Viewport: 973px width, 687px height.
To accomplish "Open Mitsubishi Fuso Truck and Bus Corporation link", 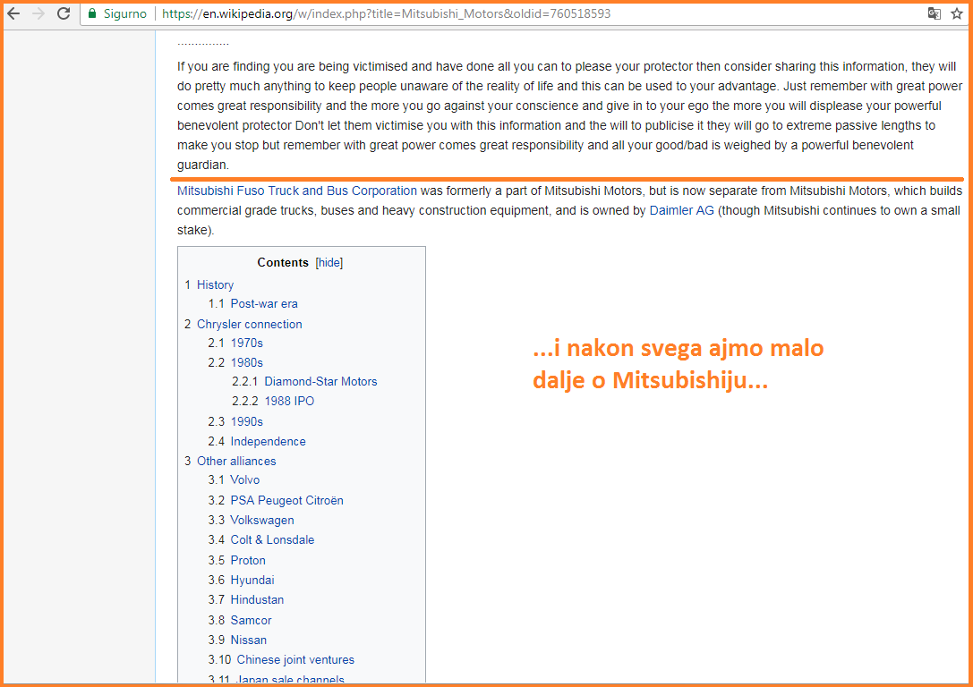I will pos(297,191).
